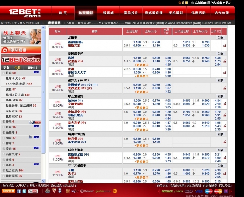Open statistics chart icon for 西部澳洲队 match

click(224, 45)
